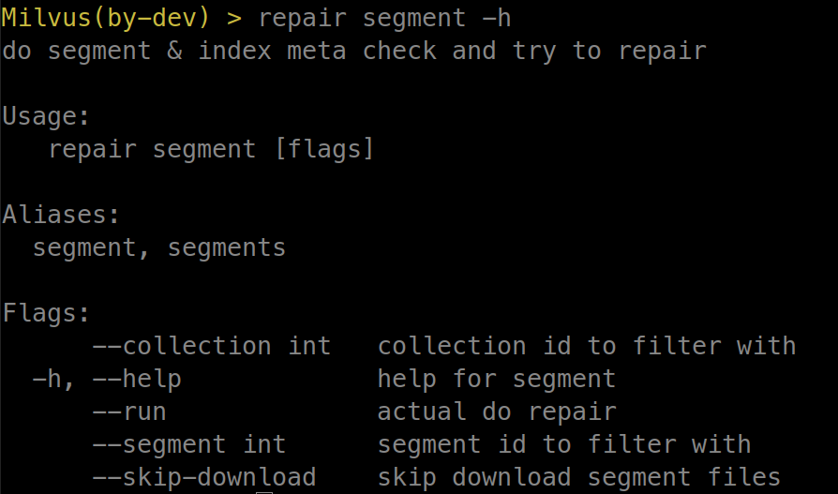Image resolution: width=838 pixels, height=494 pixels.
Task: Click the description line ending "try to repair"
Action: point(354,50)
